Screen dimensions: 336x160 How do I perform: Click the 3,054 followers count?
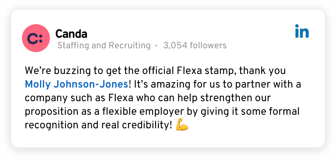(x=194, y=46)
